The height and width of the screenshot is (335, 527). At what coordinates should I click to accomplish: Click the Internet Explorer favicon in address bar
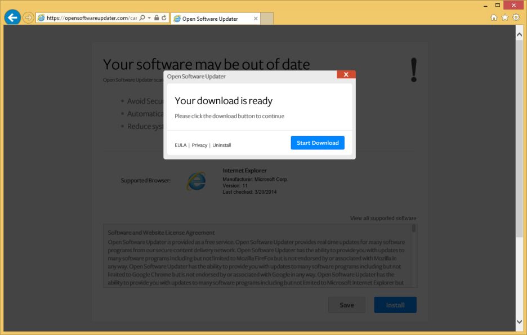click(41, 18)
